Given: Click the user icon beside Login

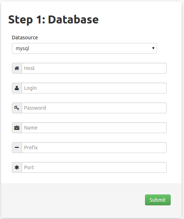Looking at the screenshot, I should coord(17,88).
